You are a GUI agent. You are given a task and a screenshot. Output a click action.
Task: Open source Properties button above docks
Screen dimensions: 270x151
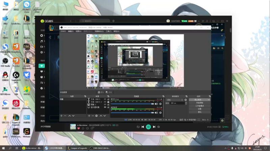click(101, 92)
